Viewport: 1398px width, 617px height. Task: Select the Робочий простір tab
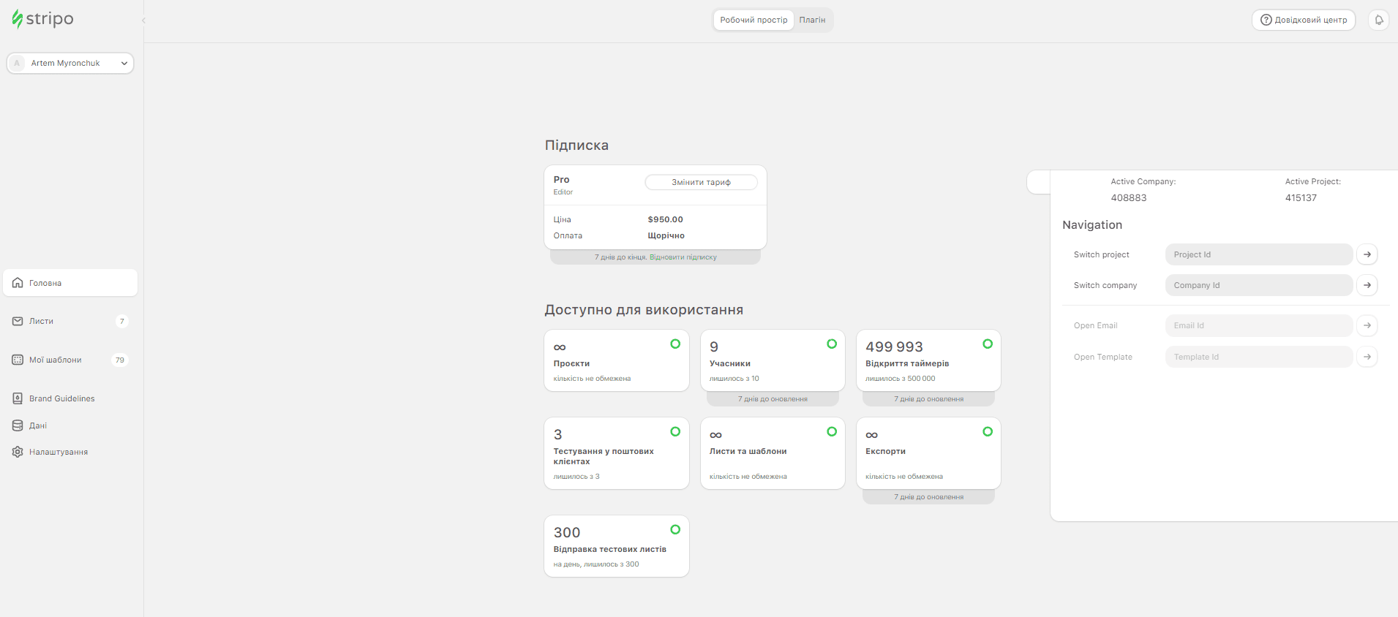754,20
